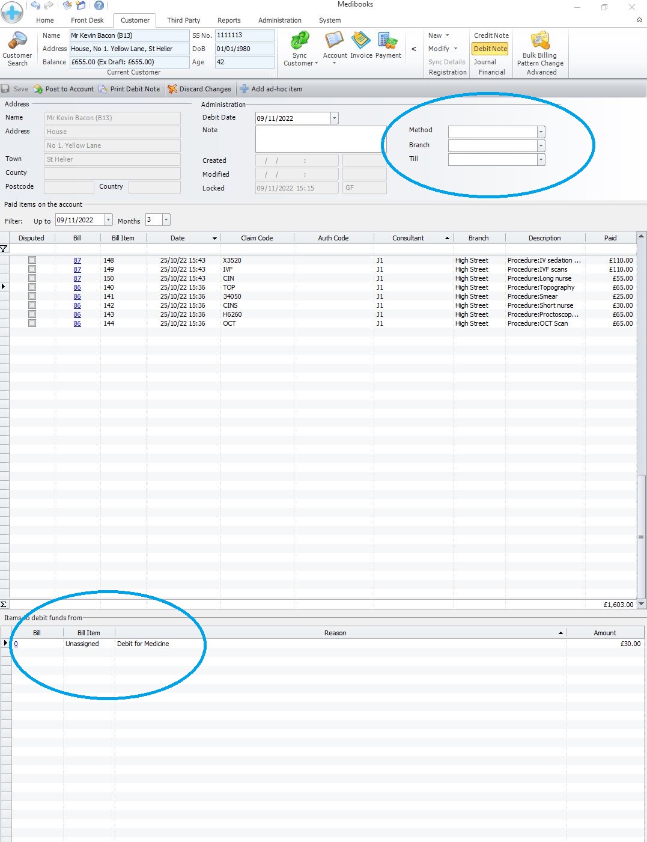Viewport: 647px width, 842px height.
Task: Expand the Method dropdown
Action: click(541, 132)
